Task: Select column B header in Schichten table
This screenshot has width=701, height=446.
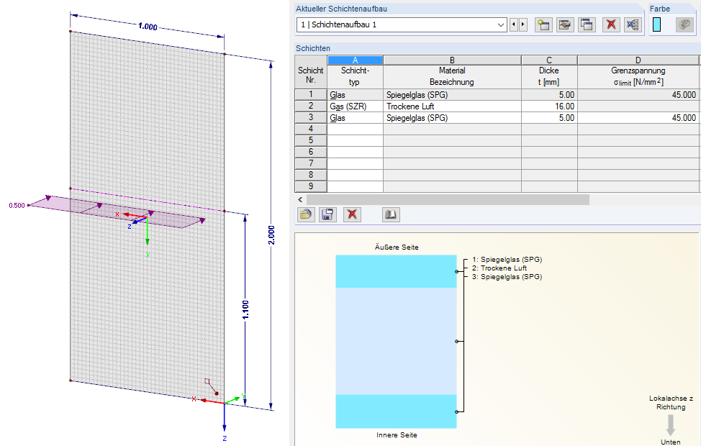Action: pos(452,60)
